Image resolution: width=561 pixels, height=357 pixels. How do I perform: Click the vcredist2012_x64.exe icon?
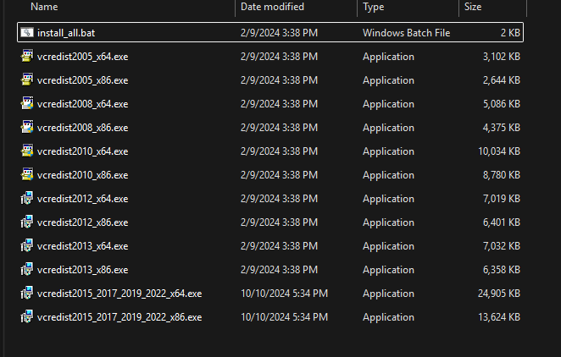coord(27,199)
